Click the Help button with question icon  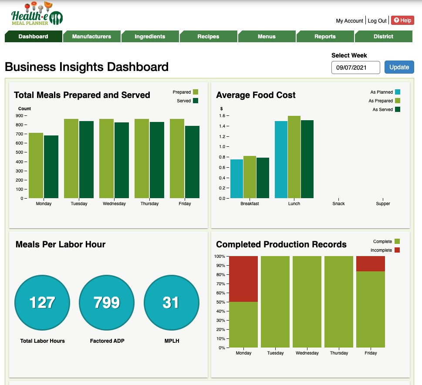pos(402,20)
